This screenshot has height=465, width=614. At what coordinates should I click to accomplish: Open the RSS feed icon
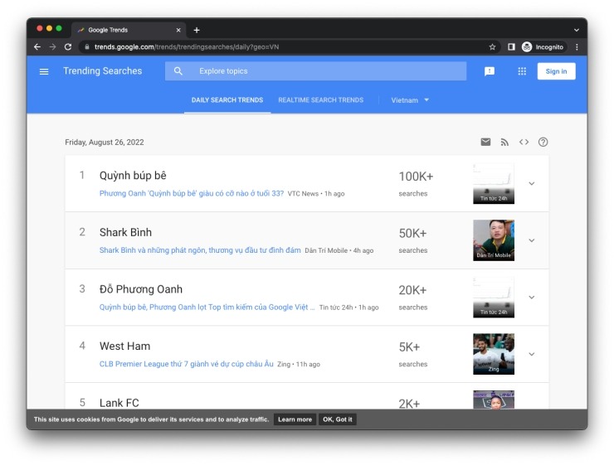pyautogui.click(x=504, y=142)
